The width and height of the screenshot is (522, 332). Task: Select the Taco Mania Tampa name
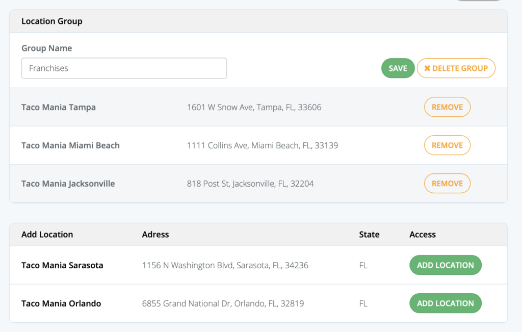[x=59, y=107]
